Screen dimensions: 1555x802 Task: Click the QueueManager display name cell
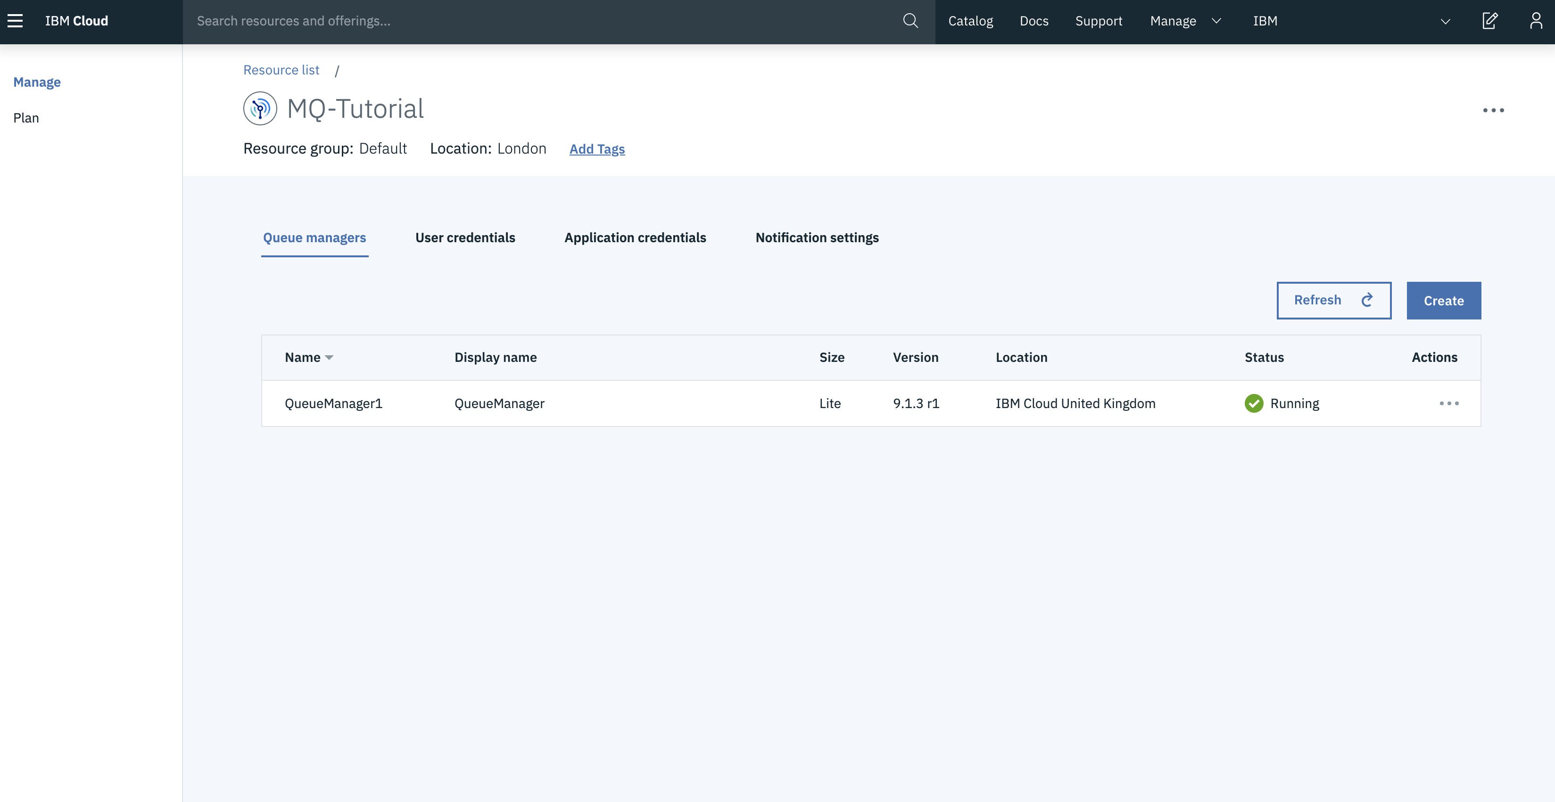tap(499, 403)
